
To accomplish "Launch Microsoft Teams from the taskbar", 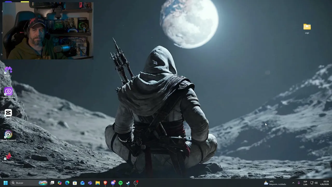I will [90, 183].
